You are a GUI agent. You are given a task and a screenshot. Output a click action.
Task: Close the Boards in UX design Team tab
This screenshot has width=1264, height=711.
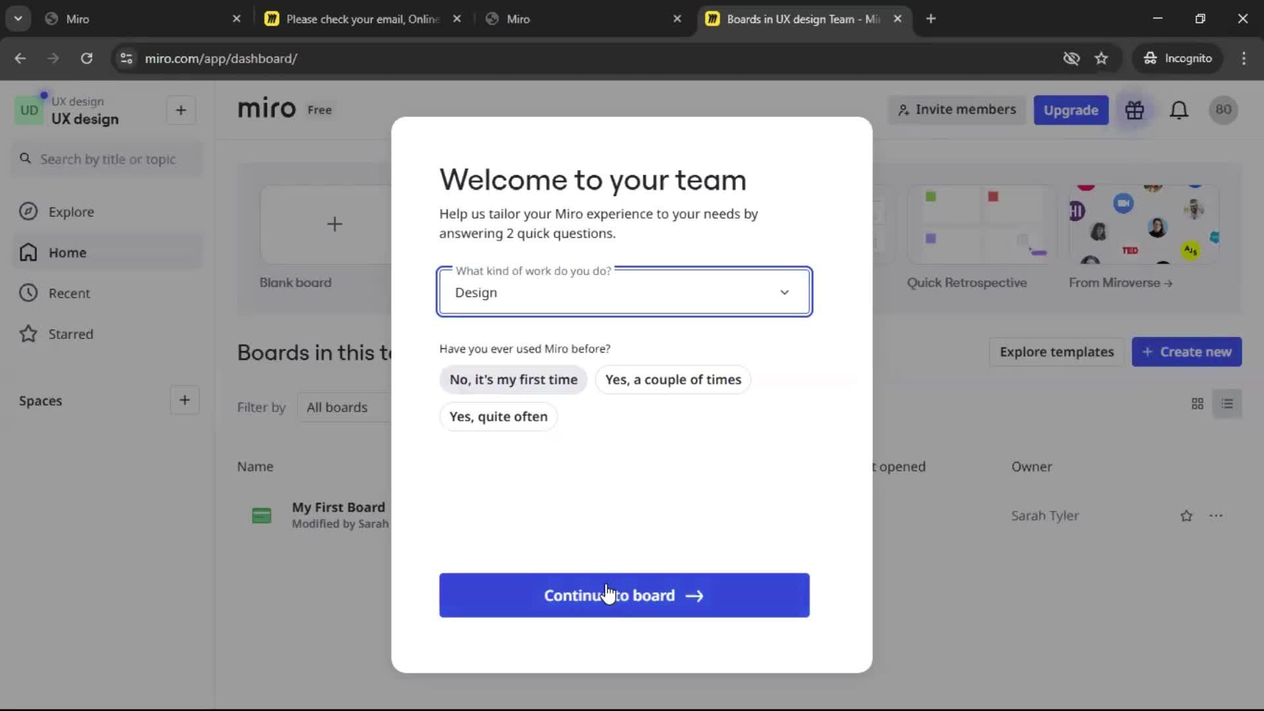897,19
